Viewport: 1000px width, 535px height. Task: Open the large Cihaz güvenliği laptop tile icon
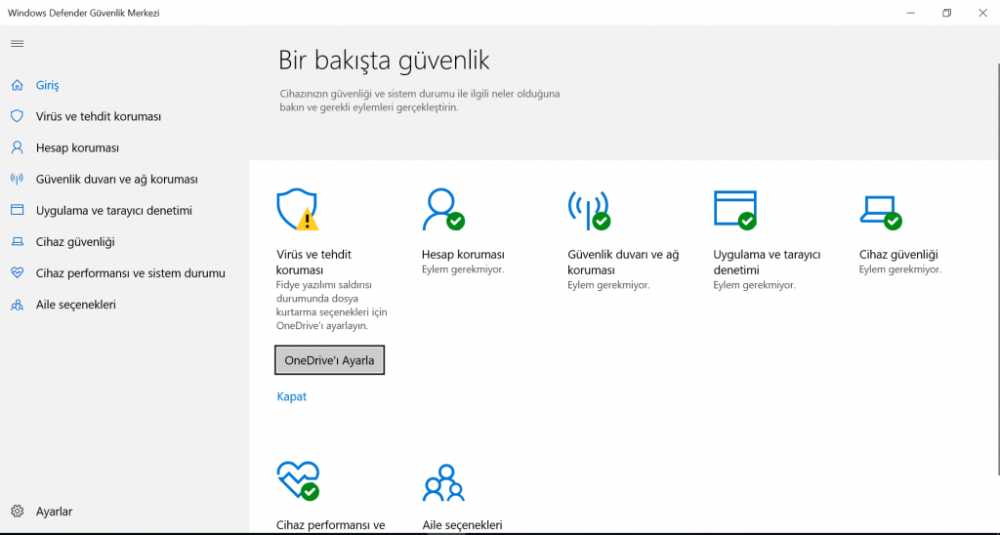coord(881,213)
